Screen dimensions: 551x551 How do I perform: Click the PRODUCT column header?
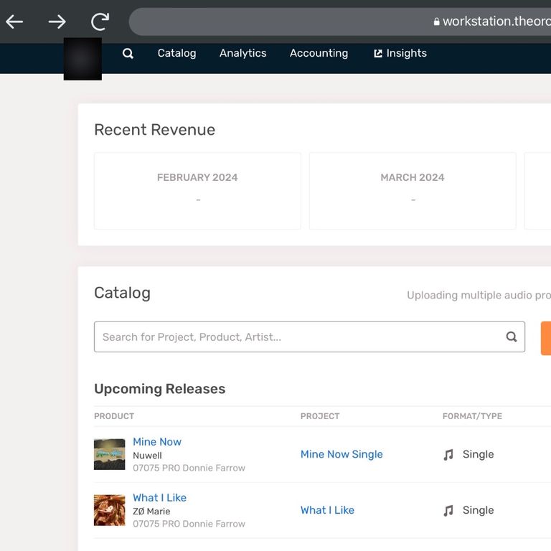[x=114, y=416]
